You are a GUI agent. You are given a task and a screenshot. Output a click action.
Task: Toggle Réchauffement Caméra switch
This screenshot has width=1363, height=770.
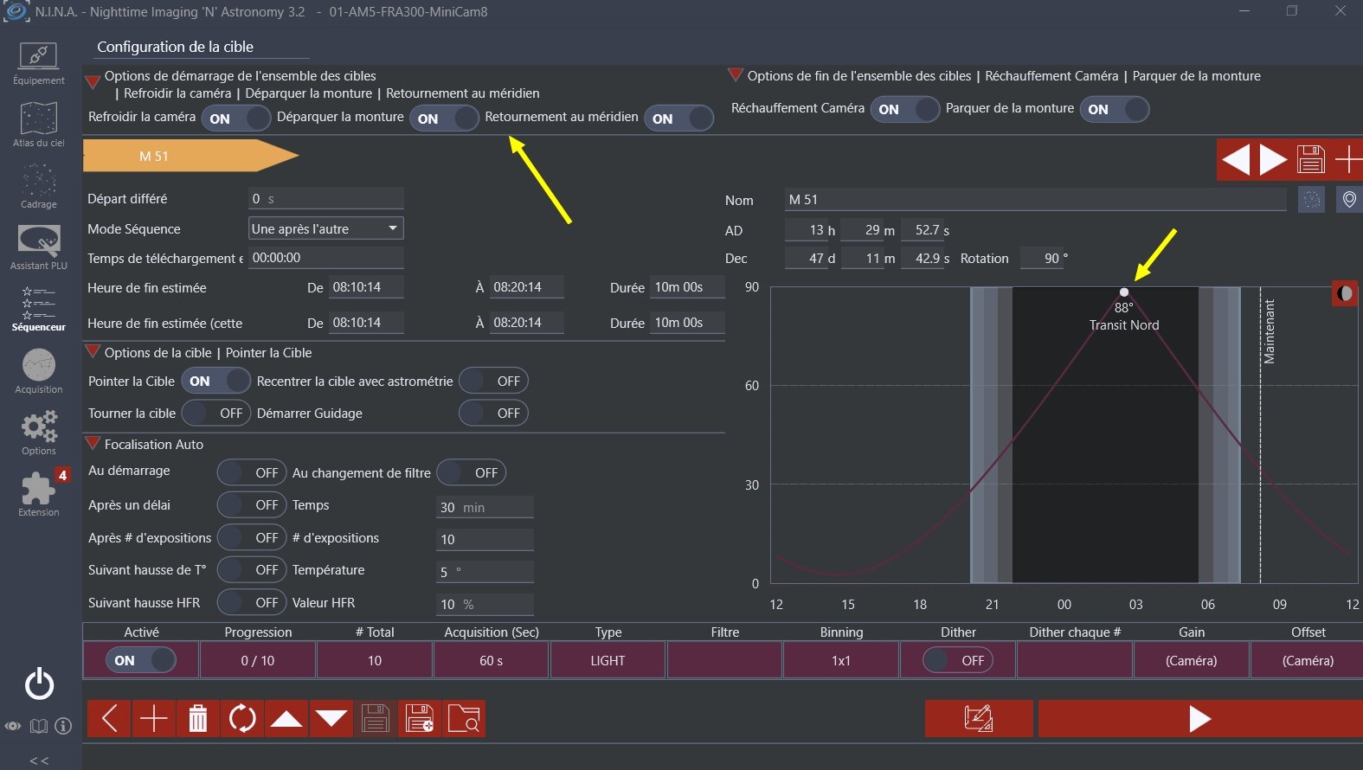pyautogui.click(x=905, y=109)
